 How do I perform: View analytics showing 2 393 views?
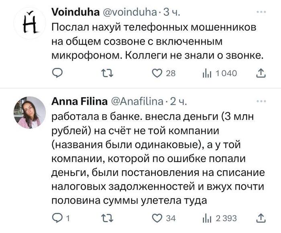pyautogui.click(x=208, y=218)
